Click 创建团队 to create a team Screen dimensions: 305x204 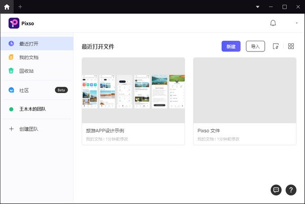[x=28, y=129]
